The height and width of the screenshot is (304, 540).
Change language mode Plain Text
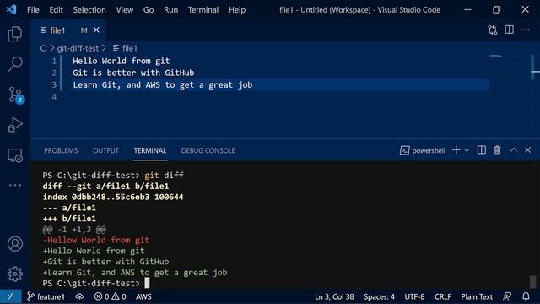477,296
